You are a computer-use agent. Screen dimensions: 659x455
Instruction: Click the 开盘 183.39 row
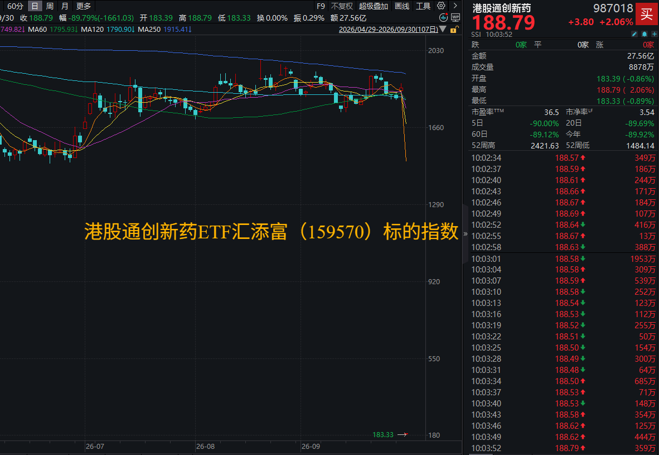pyautogui.click(x=563, y=79)
